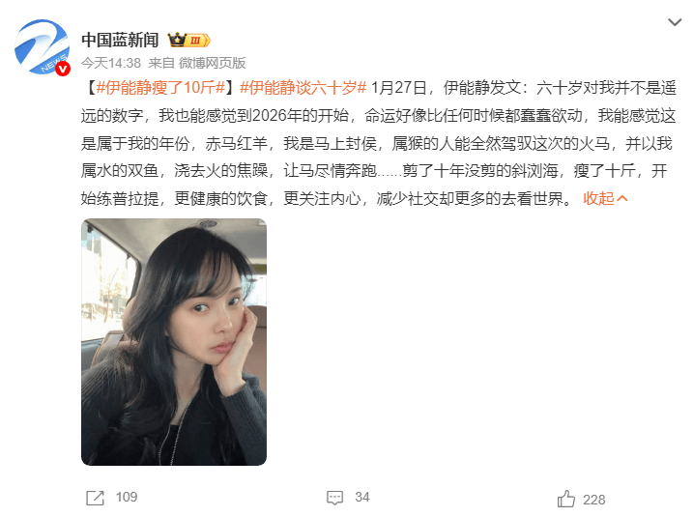The width and height of the screenshot is (693, 517).
Task: Open the #伊能静瘦了10斤# hashtag topic
Action: [160, 88]
